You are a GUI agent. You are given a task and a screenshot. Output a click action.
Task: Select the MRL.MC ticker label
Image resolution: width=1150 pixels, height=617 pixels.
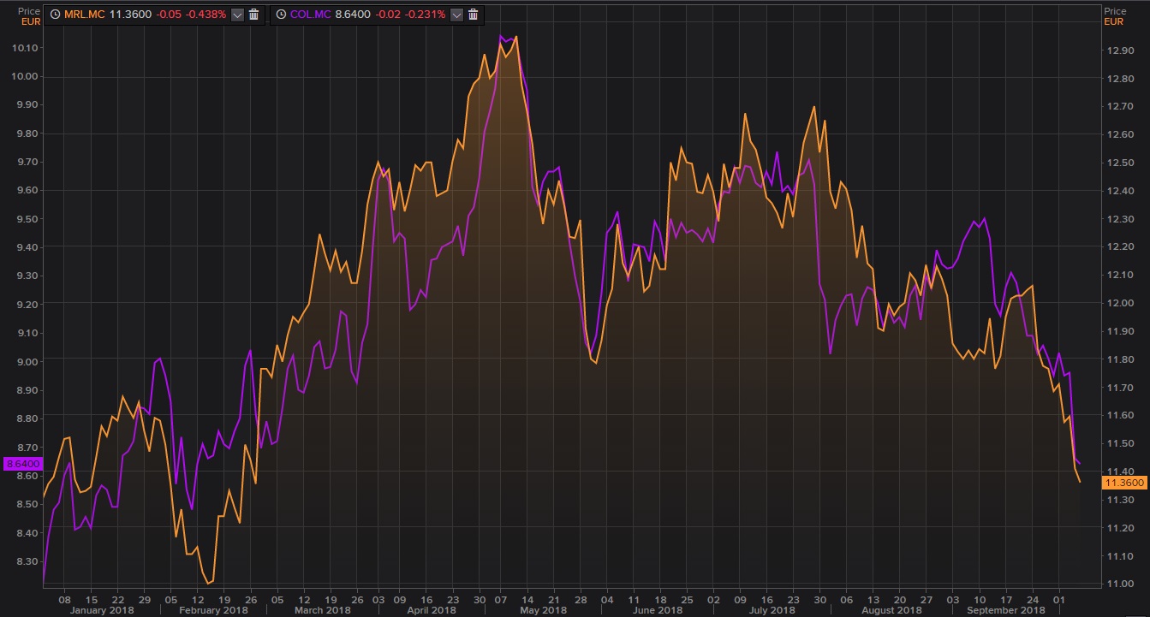point(84,15)
